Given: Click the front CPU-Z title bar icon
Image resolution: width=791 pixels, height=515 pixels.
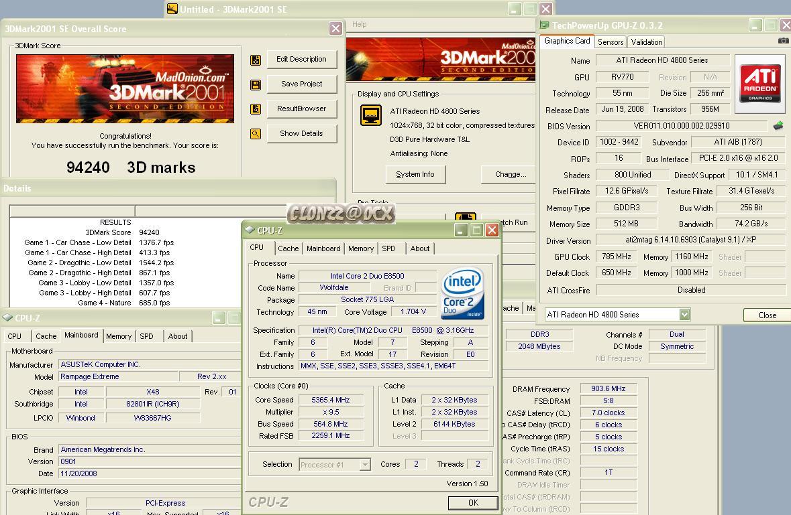Looking at the screenshot, I should [x=250, y=230].
